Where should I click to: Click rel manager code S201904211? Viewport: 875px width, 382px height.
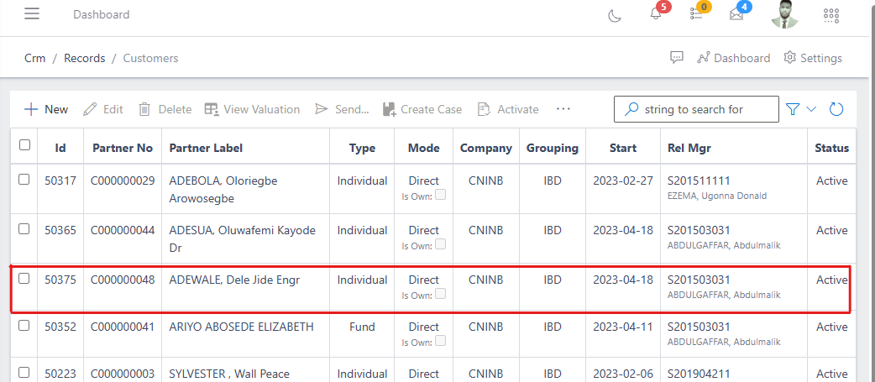click(699, 374)
